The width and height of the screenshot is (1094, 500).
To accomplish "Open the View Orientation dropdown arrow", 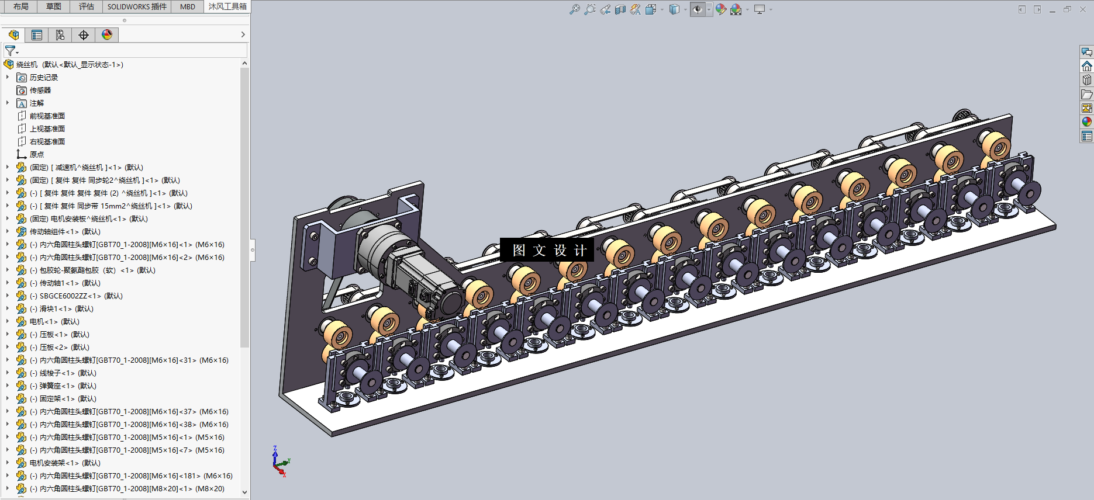I will click(x=662, y=9).
